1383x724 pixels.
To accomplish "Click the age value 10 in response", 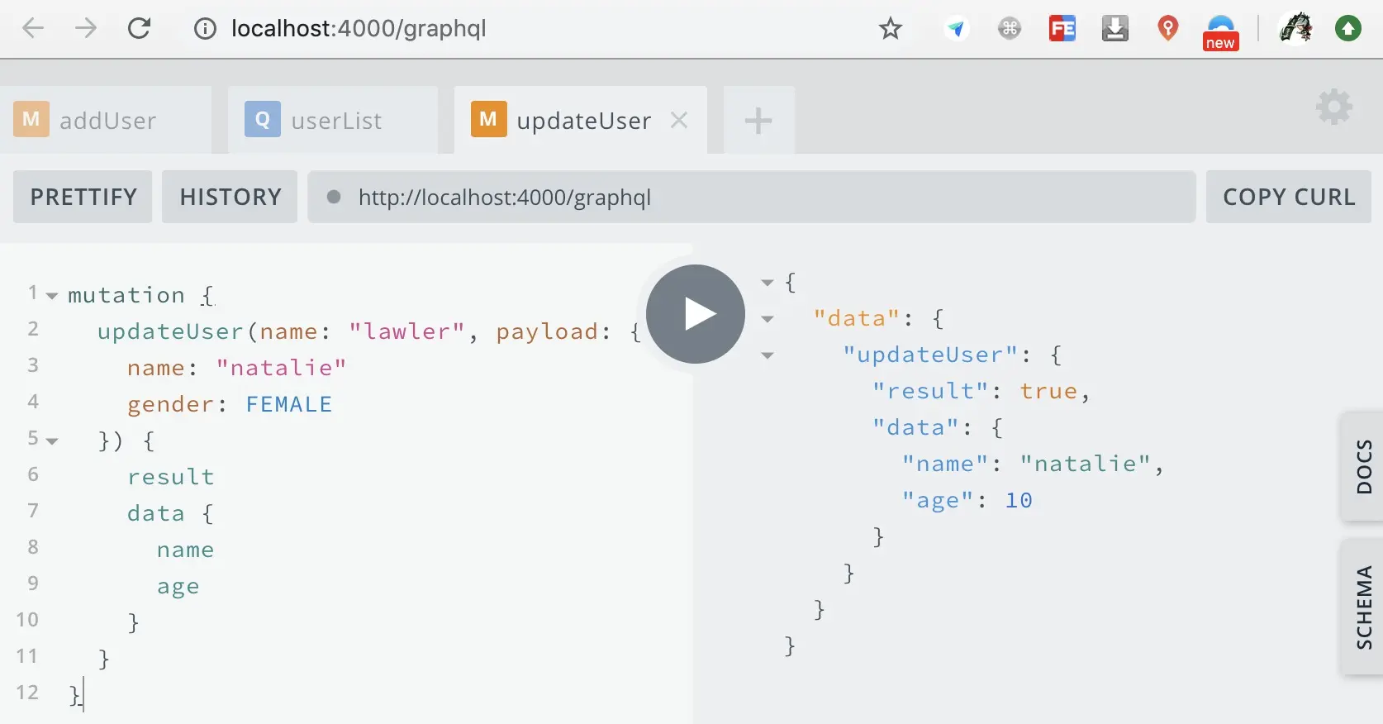I will tap(1019, 500).
